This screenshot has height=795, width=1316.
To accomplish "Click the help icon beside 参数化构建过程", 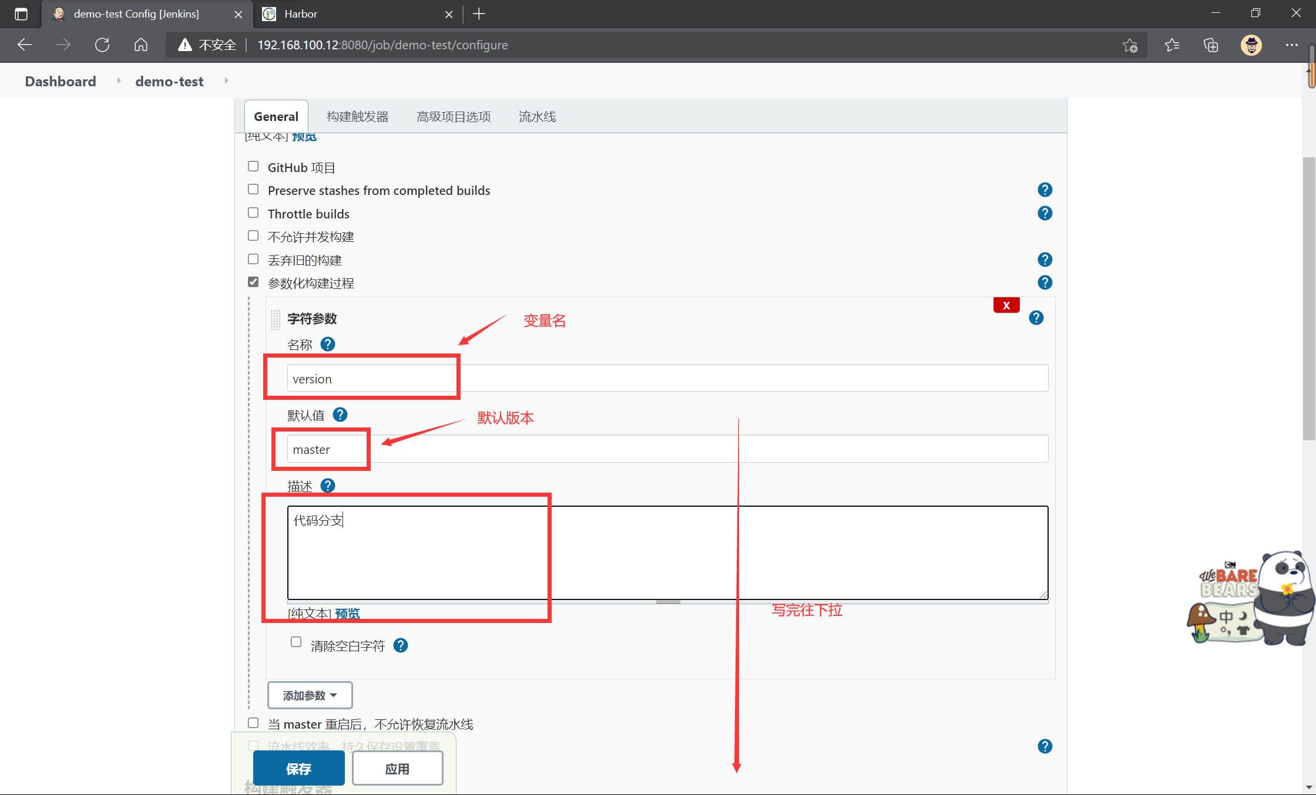I will (1045, 282).
